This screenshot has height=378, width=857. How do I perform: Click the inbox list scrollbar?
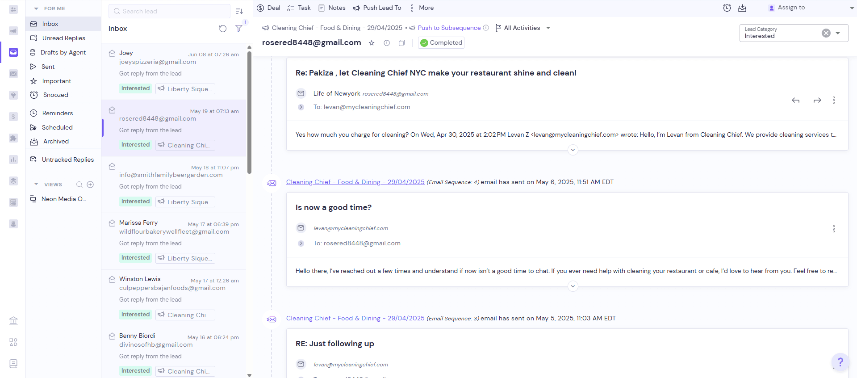point(249,112)
